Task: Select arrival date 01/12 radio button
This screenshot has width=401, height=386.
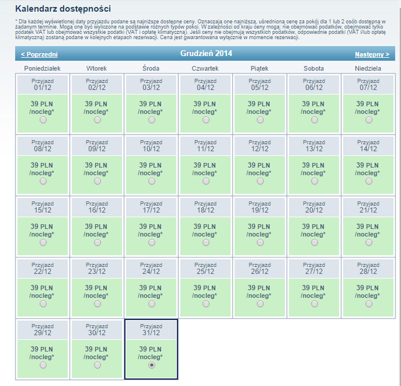Action: pos(43,120)
